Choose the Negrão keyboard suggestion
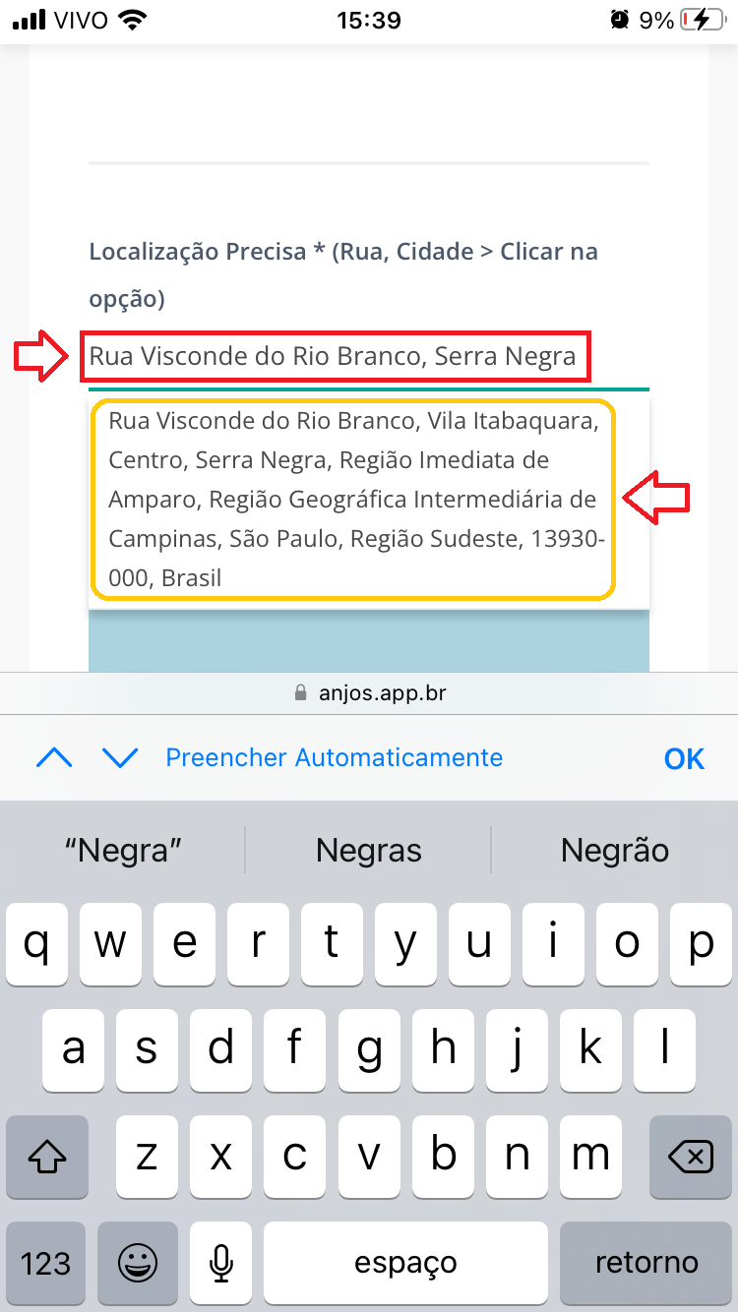This screenshot has width=738, height=1312. [615, 850]
